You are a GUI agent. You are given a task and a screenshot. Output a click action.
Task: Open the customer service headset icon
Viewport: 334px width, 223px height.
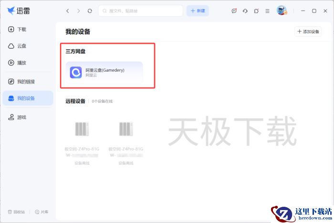coord(245,11)
